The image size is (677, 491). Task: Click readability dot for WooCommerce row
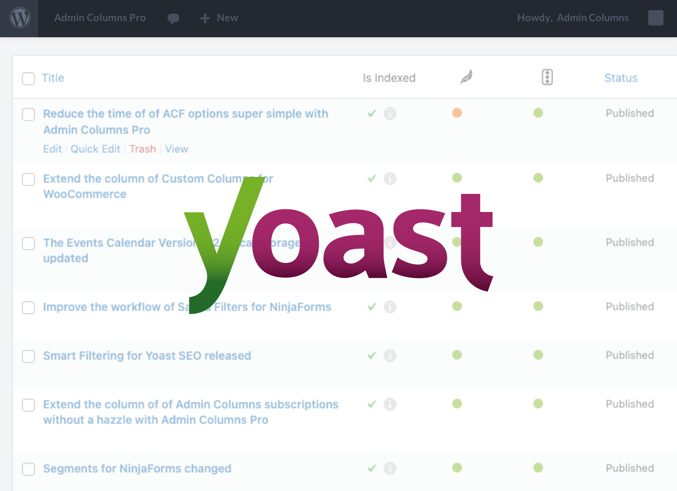tap(457, 177)
